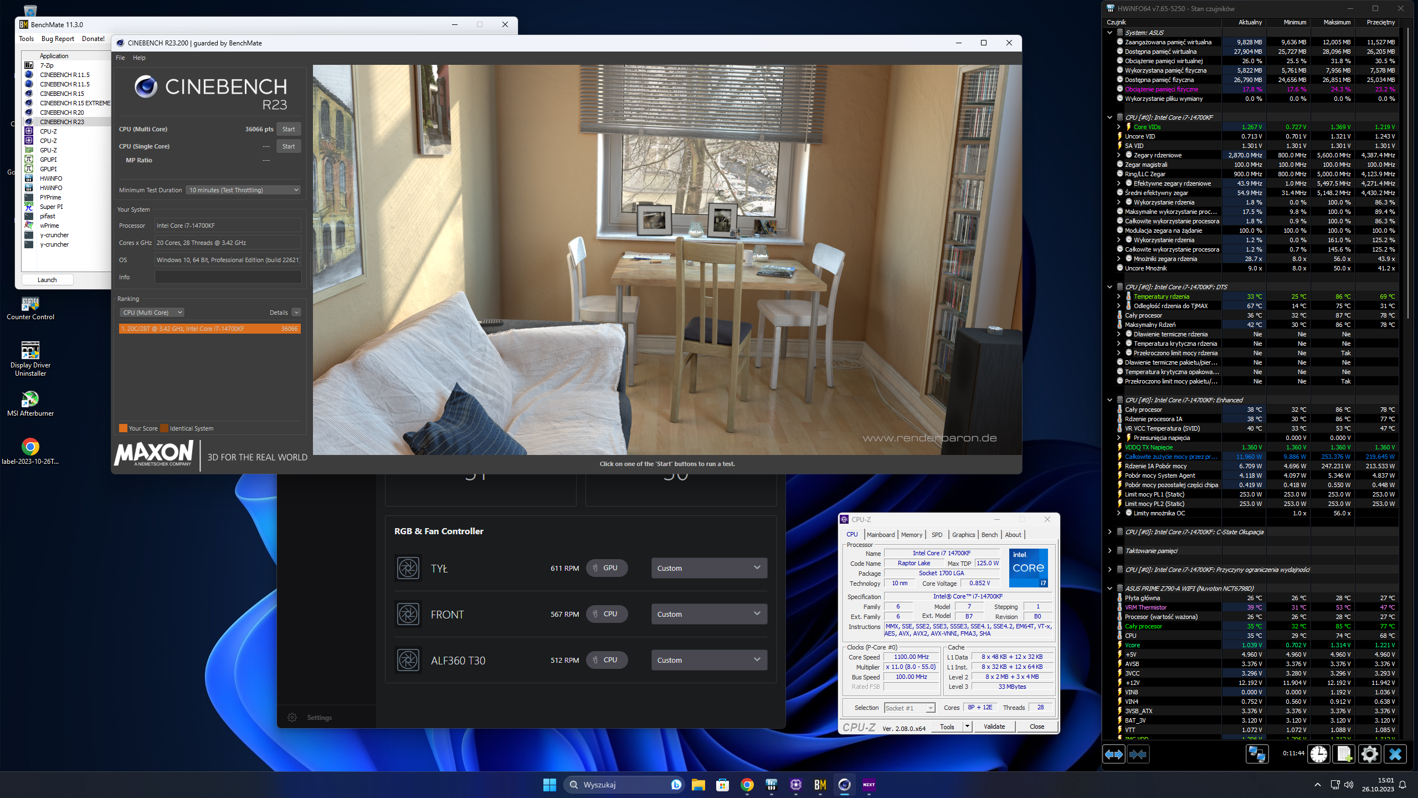Click fan icon next to FRONT
1418x798 pixels.
(x=408, y=614)
